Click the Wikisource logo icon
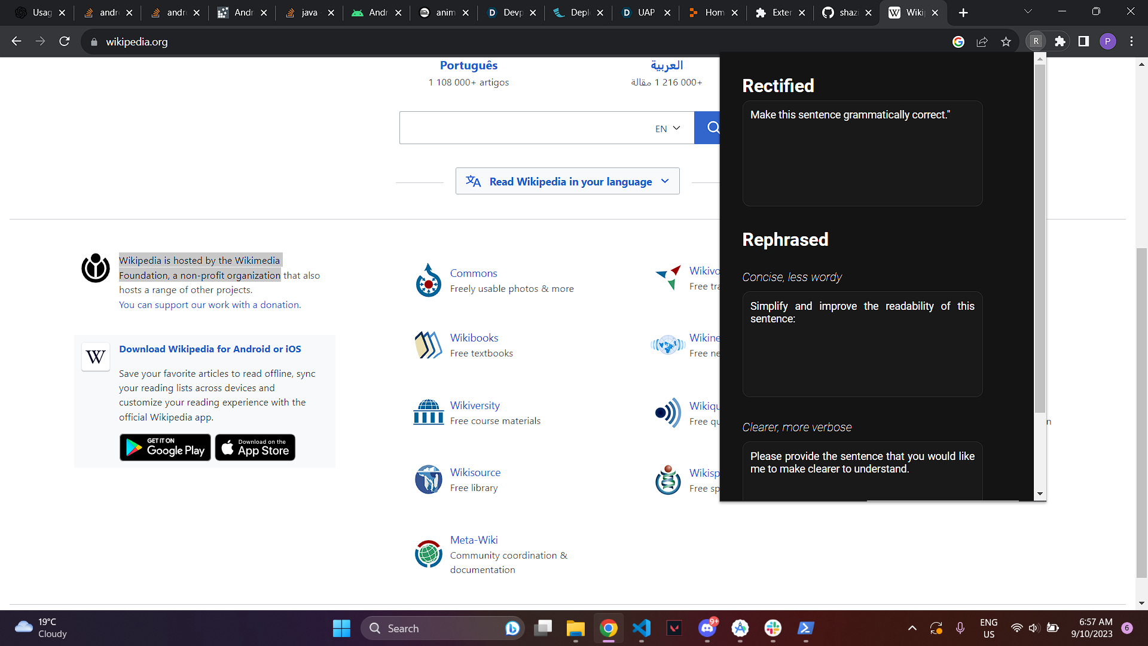The width and height of the screenshot is (1148, 646). pyautogui.click(x=428, y=479)
